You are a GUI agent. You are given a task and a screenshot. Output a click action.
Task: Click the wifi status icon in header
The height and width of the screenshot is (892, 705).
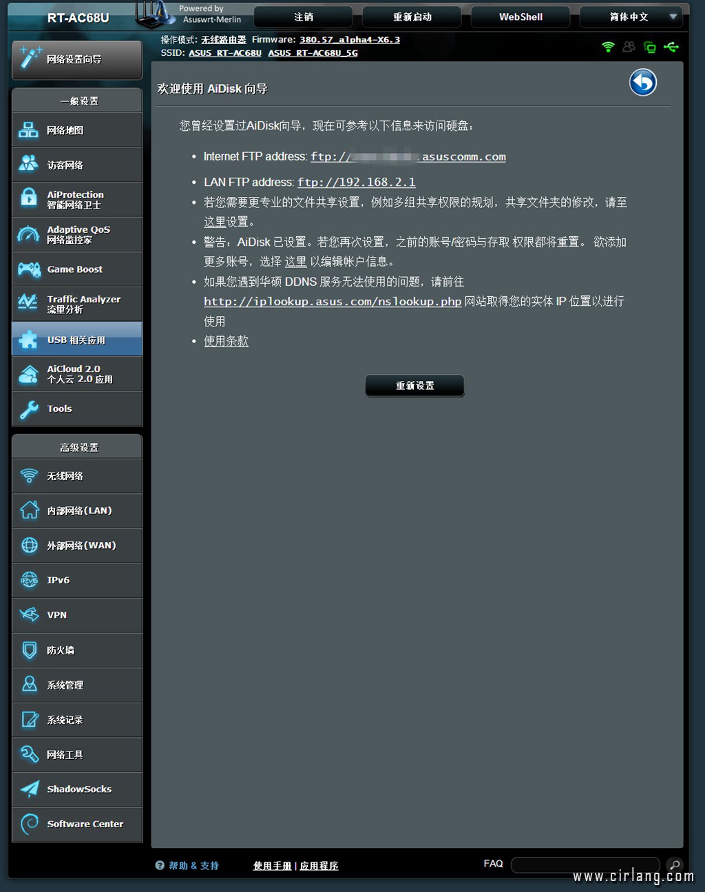(608, 47)
